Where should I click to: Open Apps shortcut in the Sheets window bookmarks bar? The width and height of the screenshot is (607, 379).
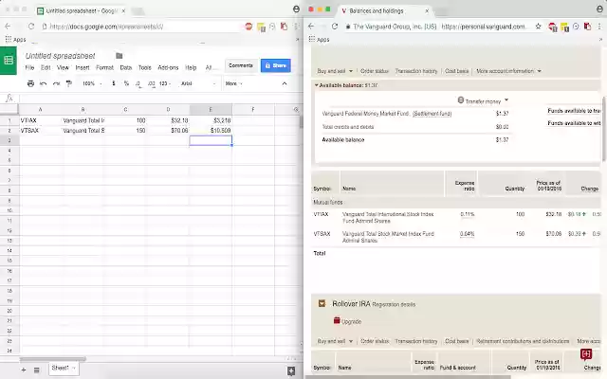[x=15, y=40]
